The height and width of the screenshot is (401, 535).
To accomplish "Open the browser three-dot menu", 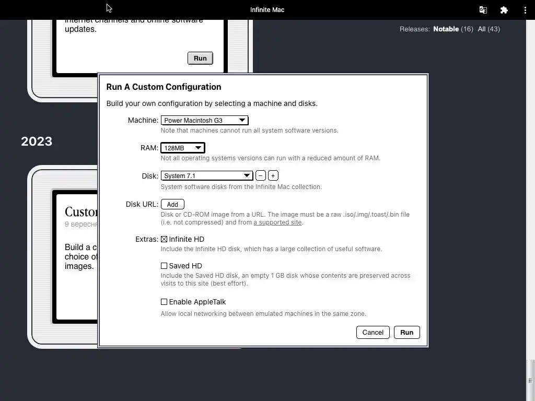I will tap(525, 10).
